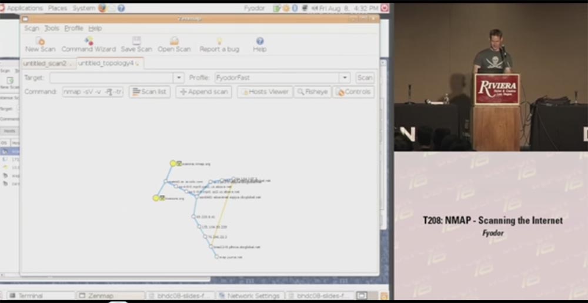Click the Scan list button

(149, 92)
